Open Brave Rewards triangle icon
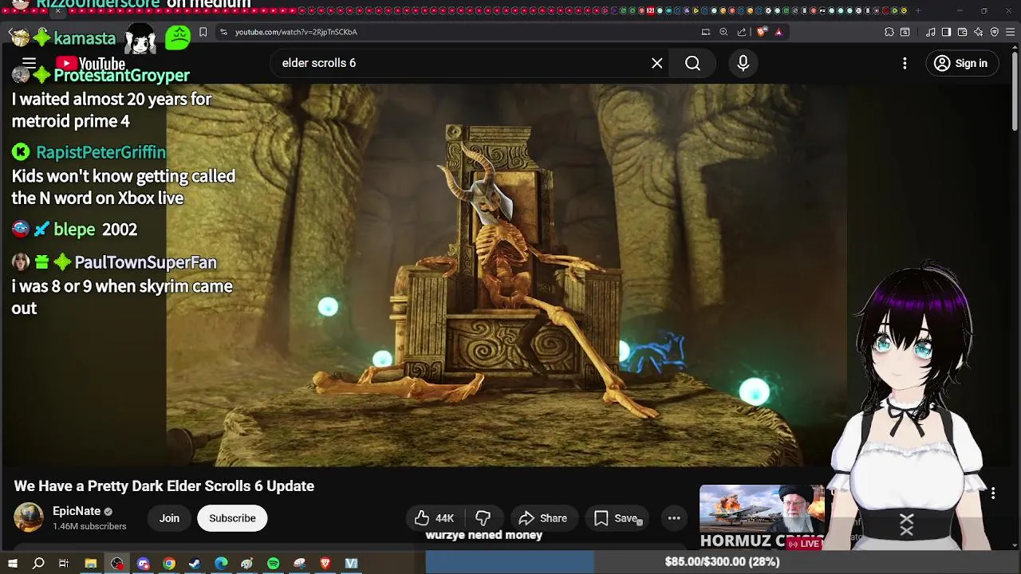 coord(779,32)
